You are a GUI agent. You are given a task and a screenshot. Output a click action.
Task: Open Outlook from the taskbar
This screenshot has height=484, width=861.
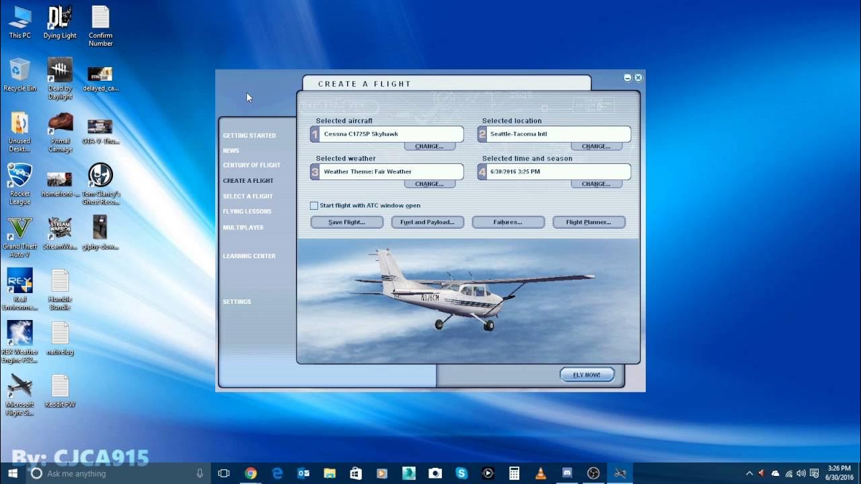pyautogui.click(x=303, y=473)
